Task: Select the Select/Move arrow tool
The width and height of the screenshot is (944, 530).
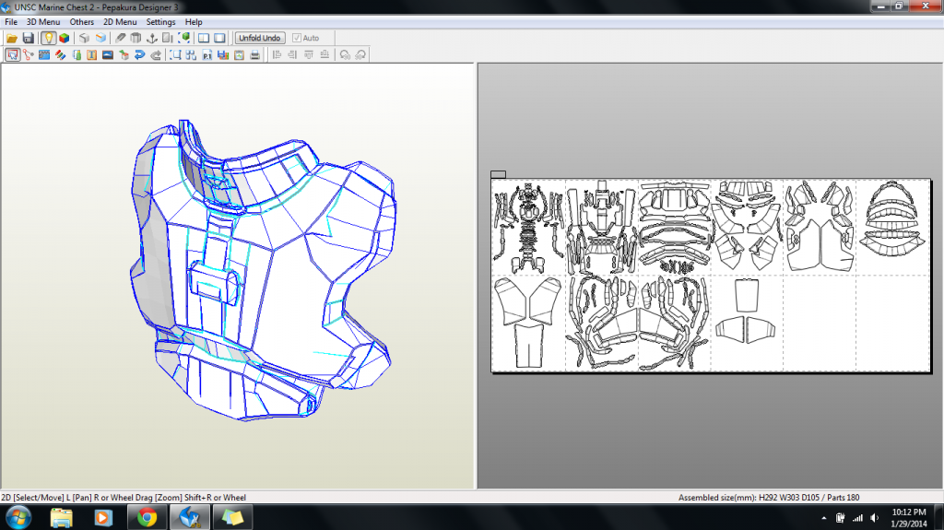Action: pos(12,54)
